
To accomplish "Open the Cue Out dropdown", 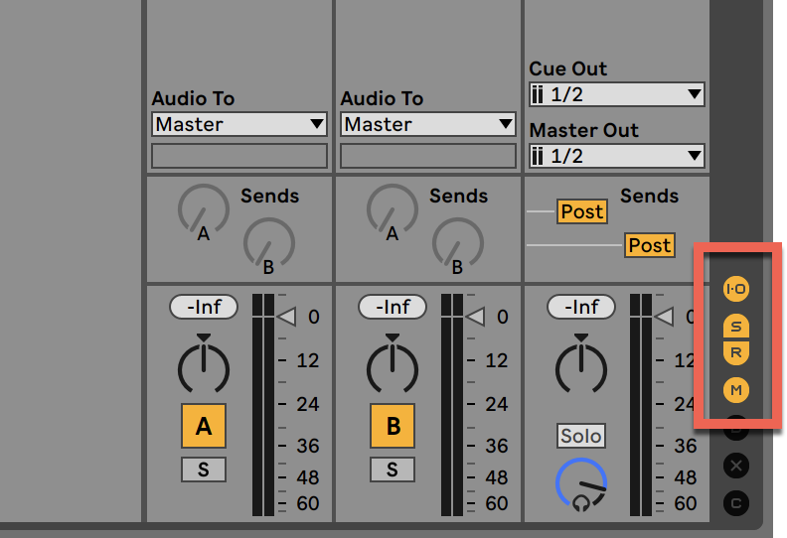I will (x=616, y=94).
